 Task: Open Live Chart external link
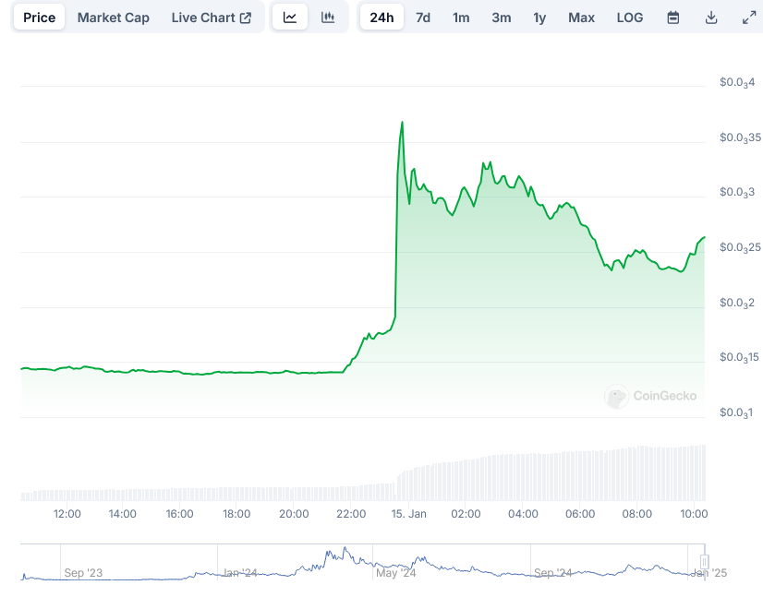pos(212,18)
